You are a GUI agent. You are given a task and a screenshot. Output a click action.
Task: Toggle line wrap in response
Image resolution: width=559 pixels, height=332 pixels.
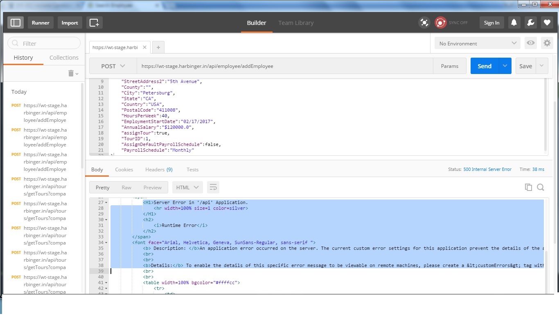click(213, 187)
